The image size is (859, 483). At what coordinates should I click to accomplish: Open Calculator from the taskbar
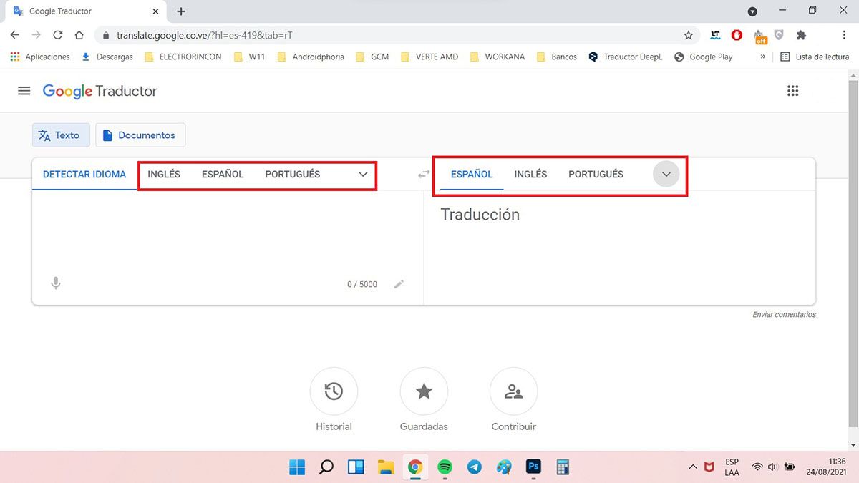[563, 467]
